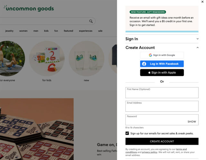Viewport: 206px width, 160px height.
Task: Open the jewelry category menu
Action: pyautogui.click(x=9, y=31)
